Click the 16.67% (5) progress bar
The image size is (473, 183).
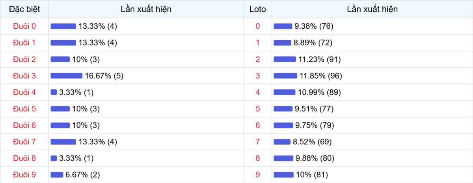[x=67, y=76]
